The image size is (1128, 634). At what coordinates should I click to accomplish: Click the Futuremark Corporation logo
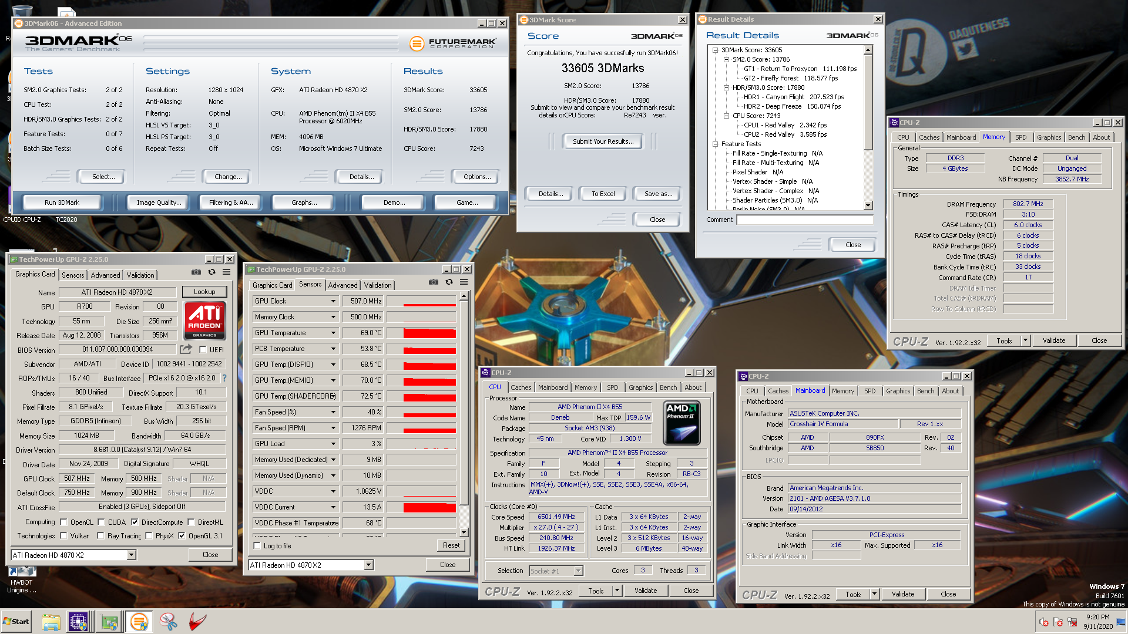tap(453, 43)
